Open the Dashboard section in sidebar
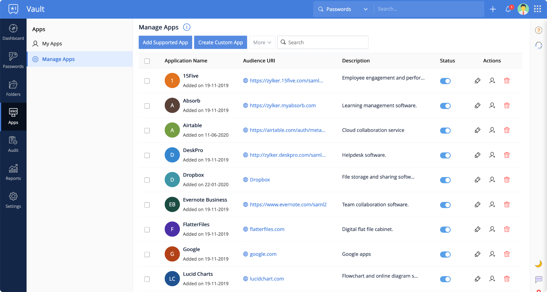 click(13, 32)
